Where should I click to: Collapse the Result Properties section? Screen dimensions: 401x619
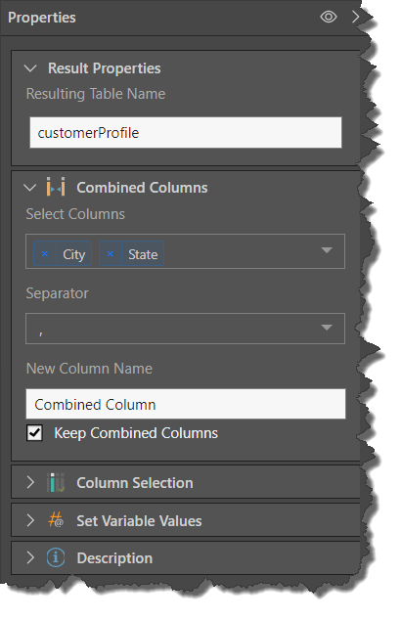pyautogui.click(x=30, y=68)
